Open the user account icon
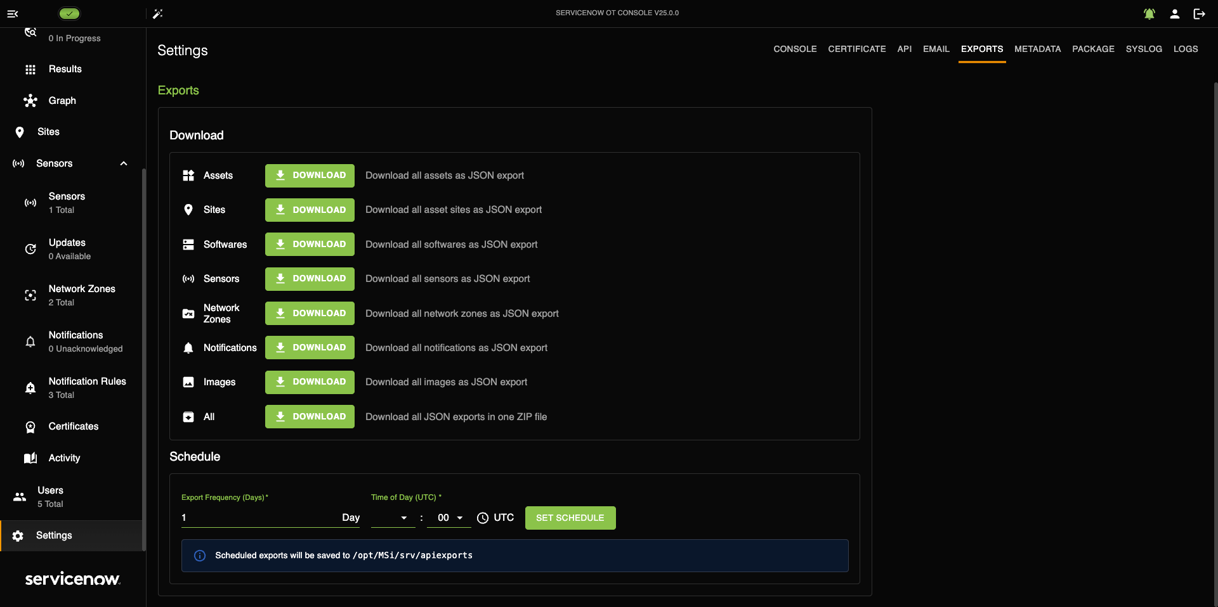This screenshot has width=1218, height=607. [1175, 13]
